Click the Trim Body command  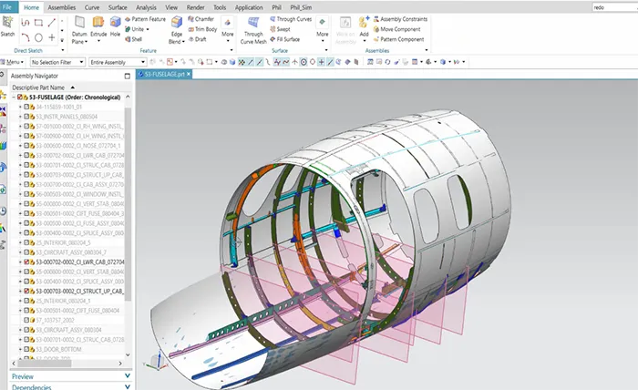point(202,29)
